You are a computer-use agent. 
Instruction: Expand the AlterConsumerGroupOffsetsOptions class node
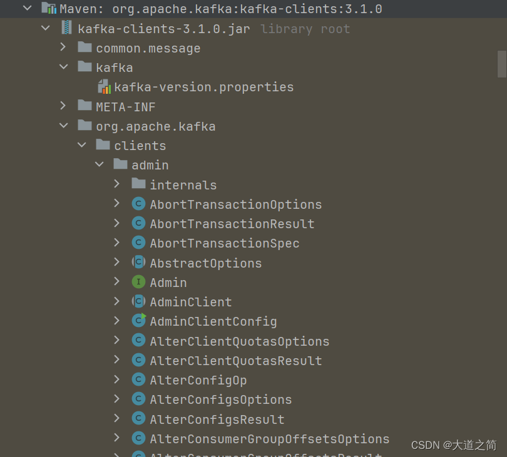(x=116, y=438)
